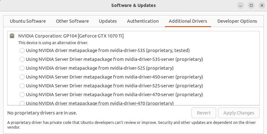Open the Other Software tab
Viewport: 267px width, 134px height.
tap(72, 21)
